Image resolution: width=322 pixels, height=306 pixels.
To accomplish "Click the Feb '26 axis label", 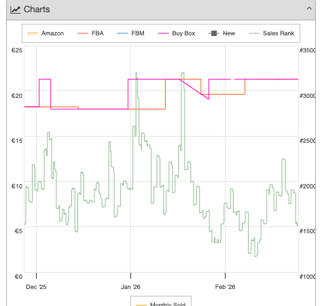I will (225, 287).
